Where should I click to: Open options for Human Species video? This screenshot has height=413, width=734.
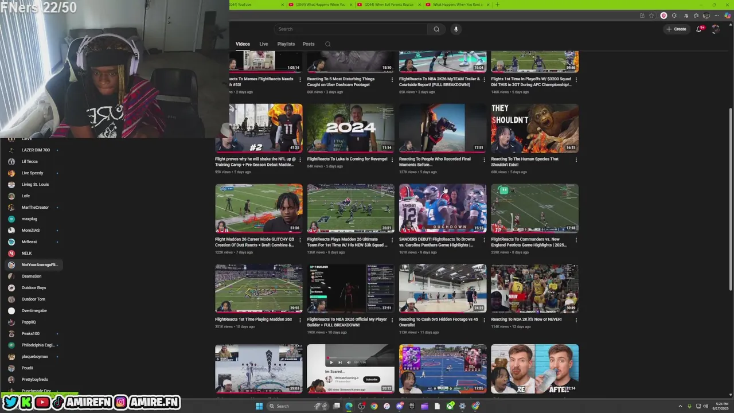tap(576, 160)
